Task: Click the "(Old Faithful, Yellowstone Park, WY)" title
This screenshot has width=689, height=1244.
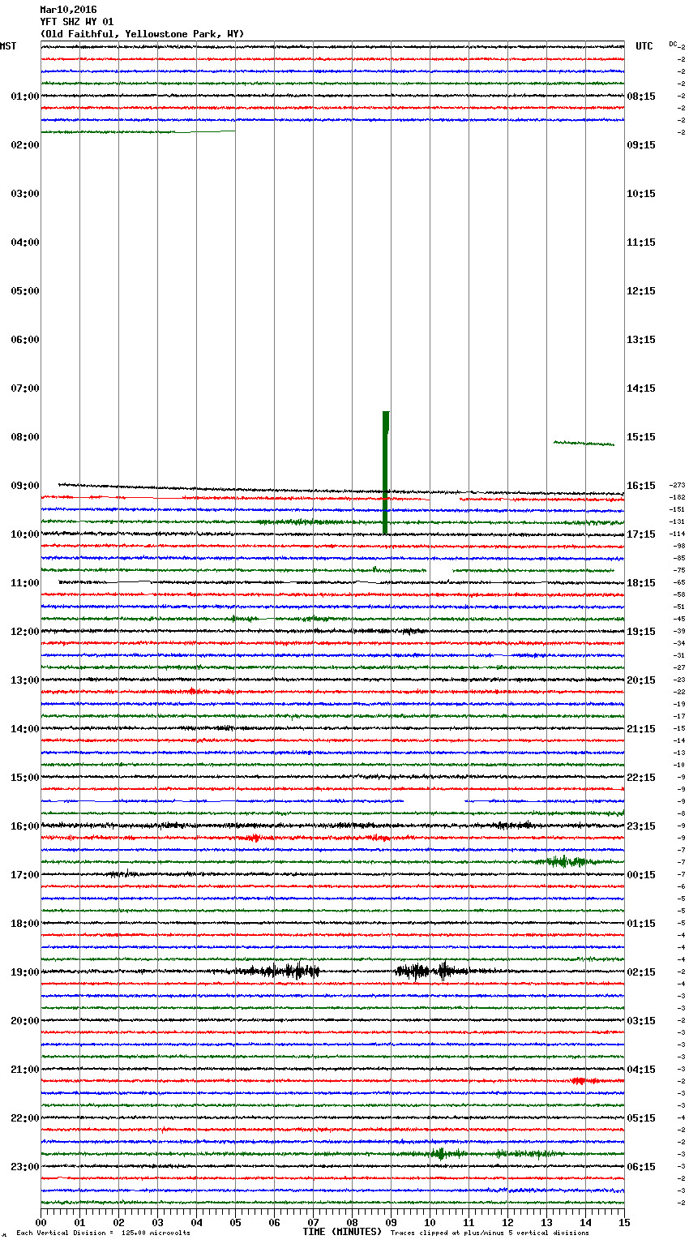Action: click(142, 34)
